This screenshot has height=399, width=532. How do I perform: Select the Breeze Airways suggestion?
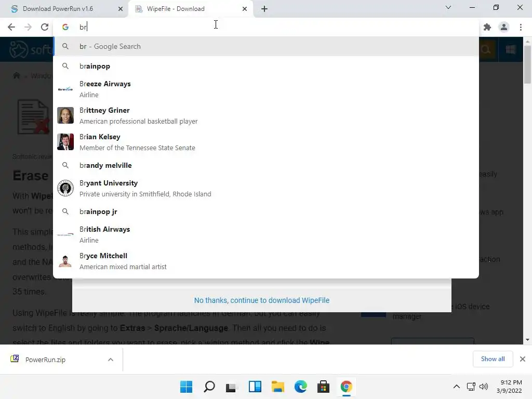point(266,89)
